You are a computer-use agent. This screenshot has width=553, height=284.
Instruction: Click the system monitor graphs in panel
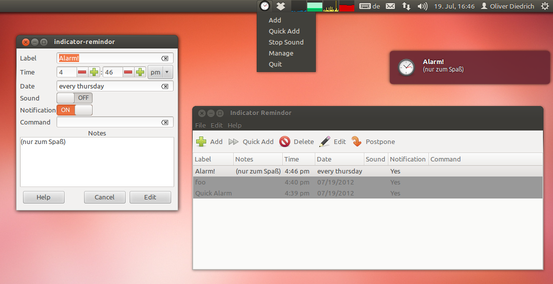click(x=323, y=6)
